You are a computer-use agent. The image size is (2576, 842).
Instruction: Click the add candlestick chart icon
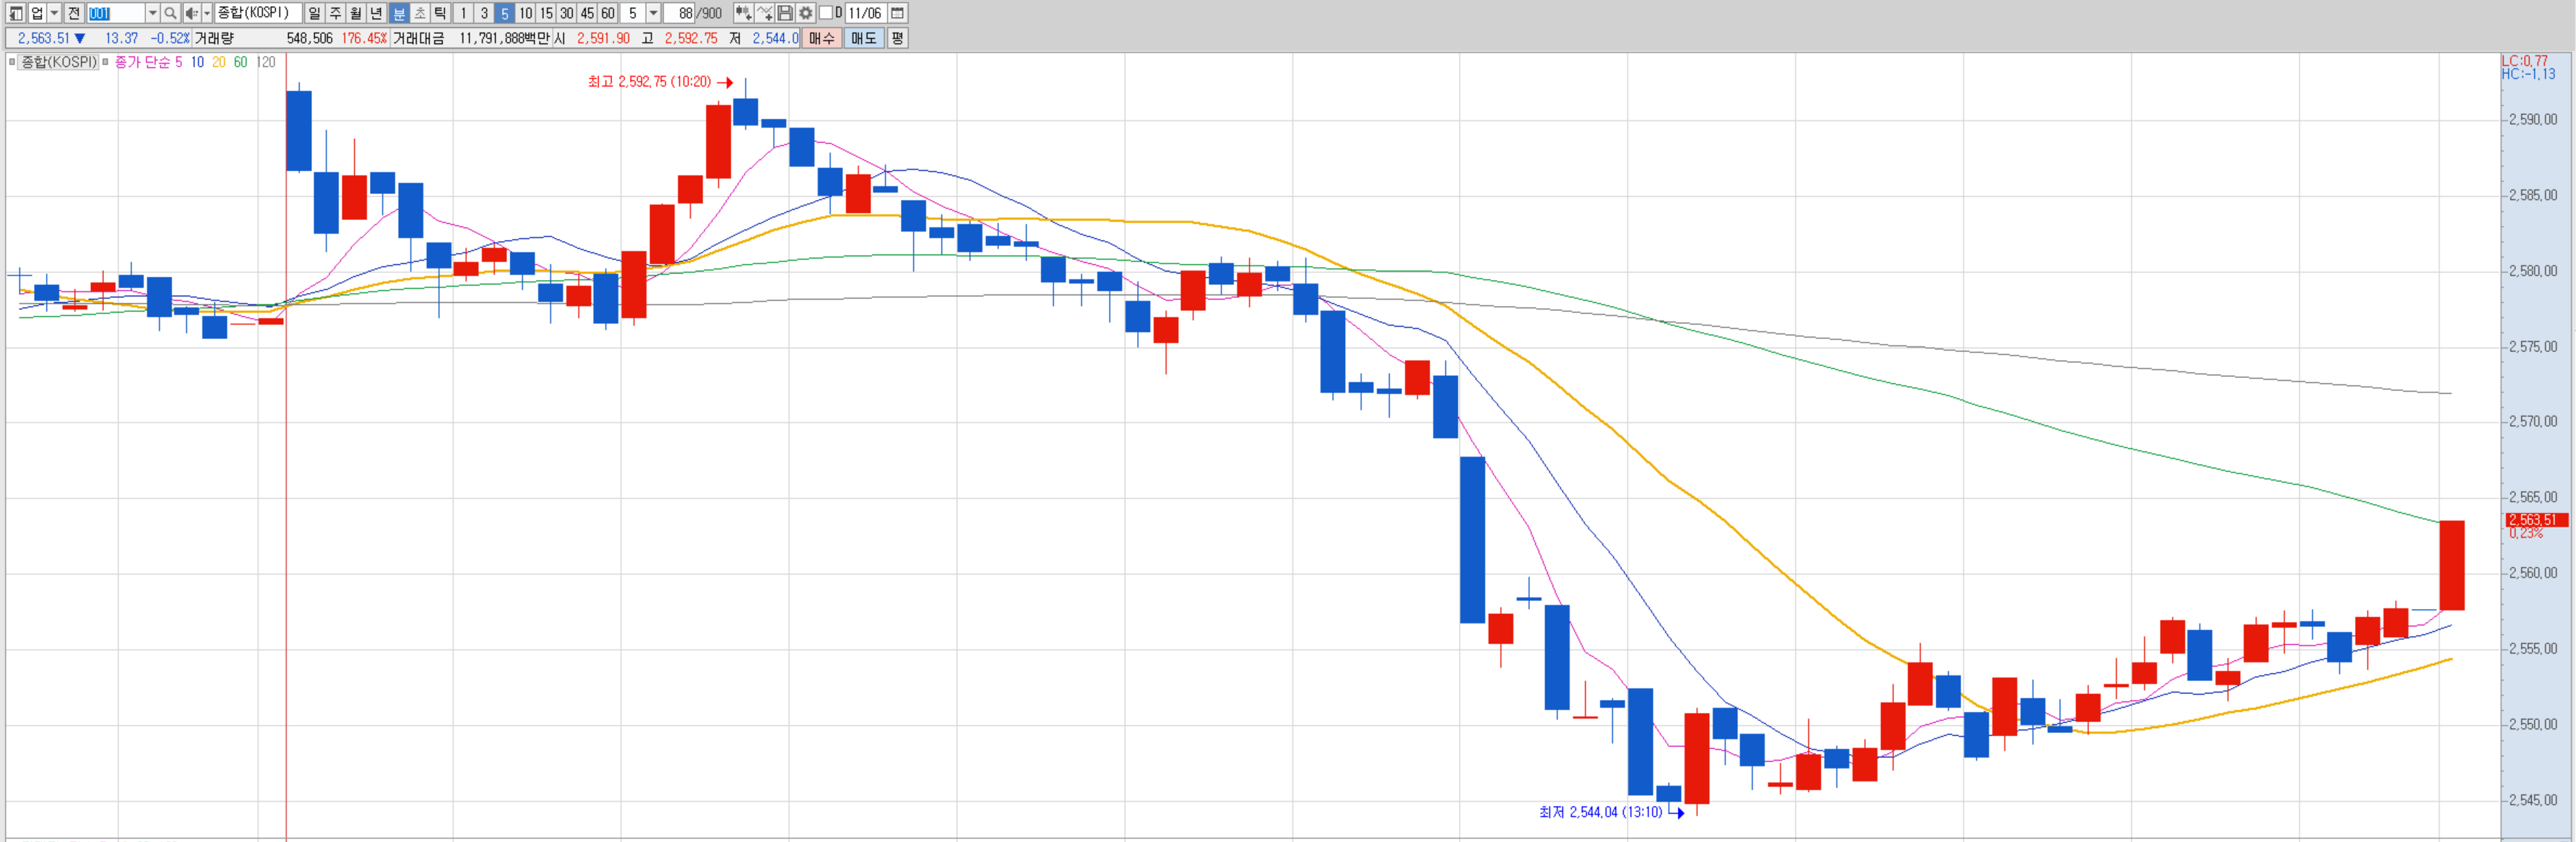(x=743, y=13)
